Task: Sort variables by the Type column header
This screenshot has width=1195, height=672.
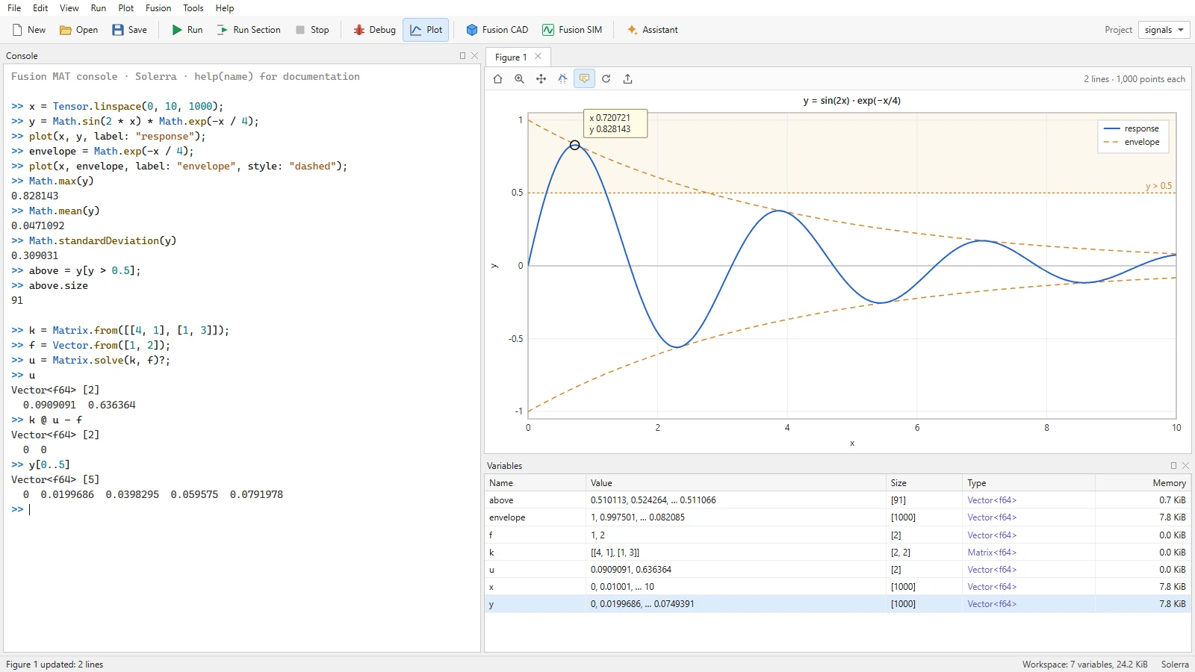Action: (x=1028, y=483)
